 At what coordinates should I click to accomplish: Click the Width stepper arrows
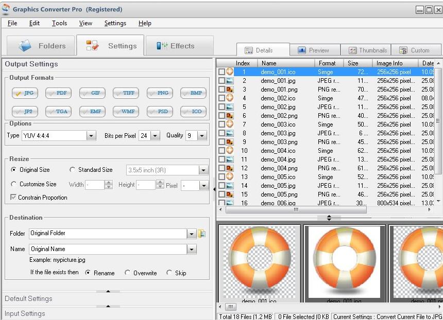point(109,185)
